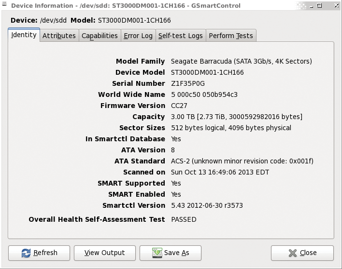
Task: Select the Identity tab
Action: click(24, 35)
